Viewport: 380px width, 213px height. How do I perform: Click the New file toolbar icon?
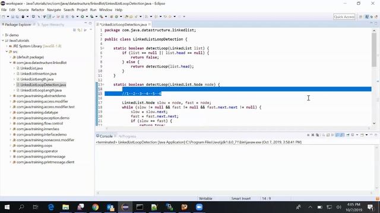coord(4,17)
